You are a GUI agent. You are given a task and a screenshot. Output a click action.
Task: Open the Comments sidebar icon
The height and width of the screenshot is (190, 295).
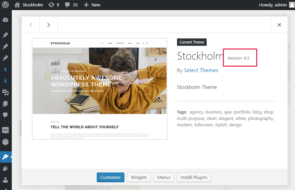(5, 115)
